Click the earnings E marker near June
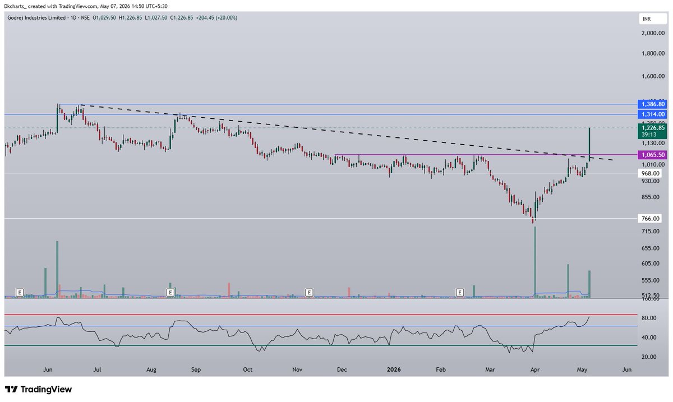Screen dimensions: 673x402 click(x=20, y=292)
